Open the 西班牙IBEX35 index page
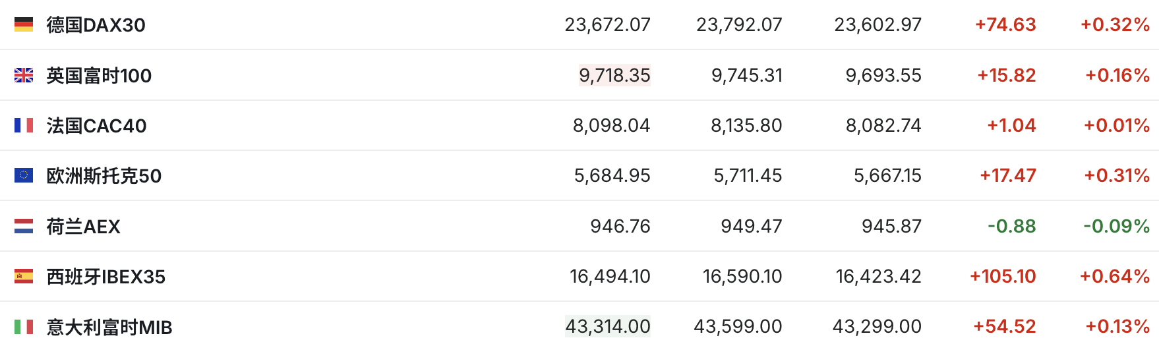This screenshot has width=1159, height=344. point(105,277)
